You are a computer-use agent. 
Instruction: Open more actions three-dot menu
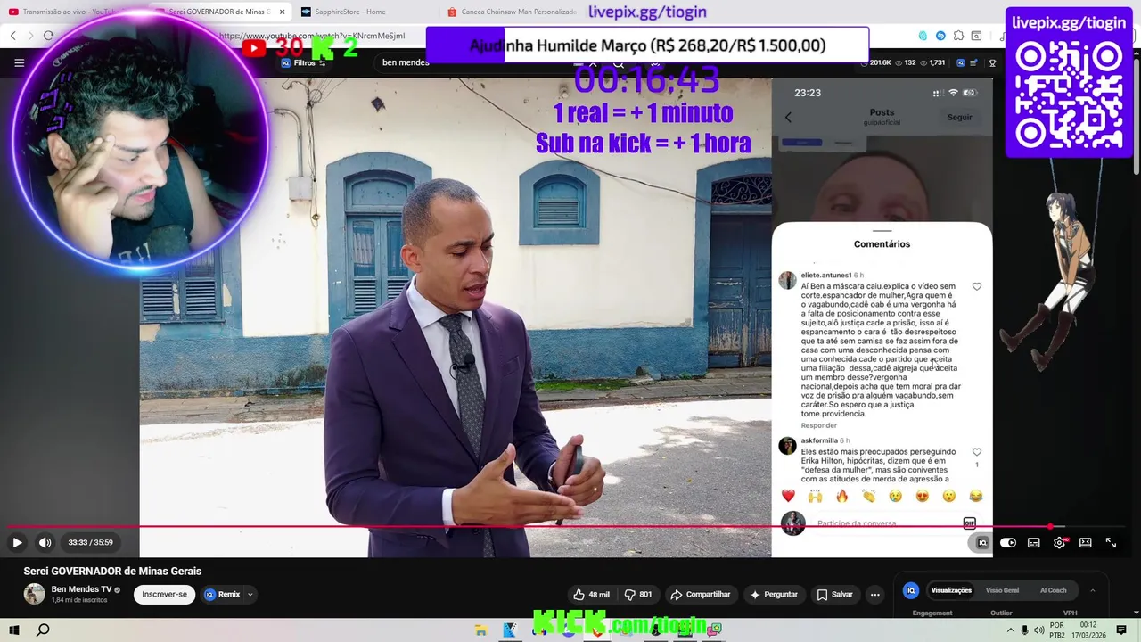click(875, 595)
